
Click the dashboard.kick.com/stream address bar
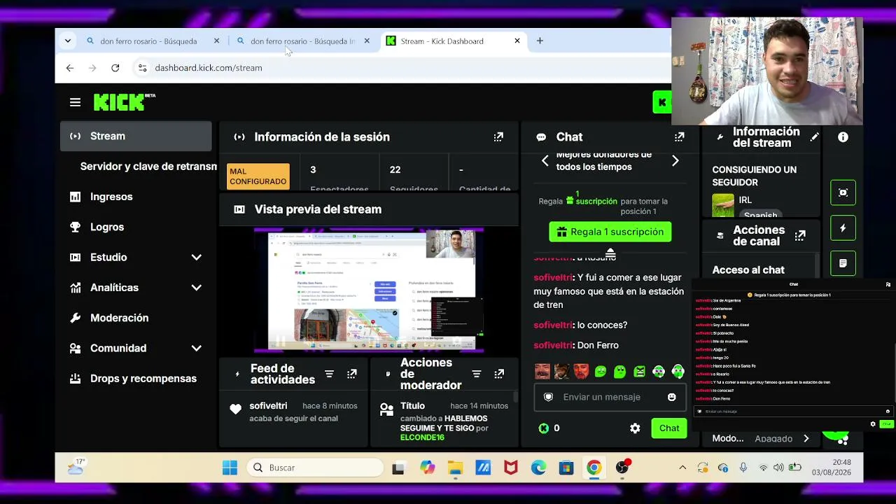pyautogui.click(x=209, y=68)
